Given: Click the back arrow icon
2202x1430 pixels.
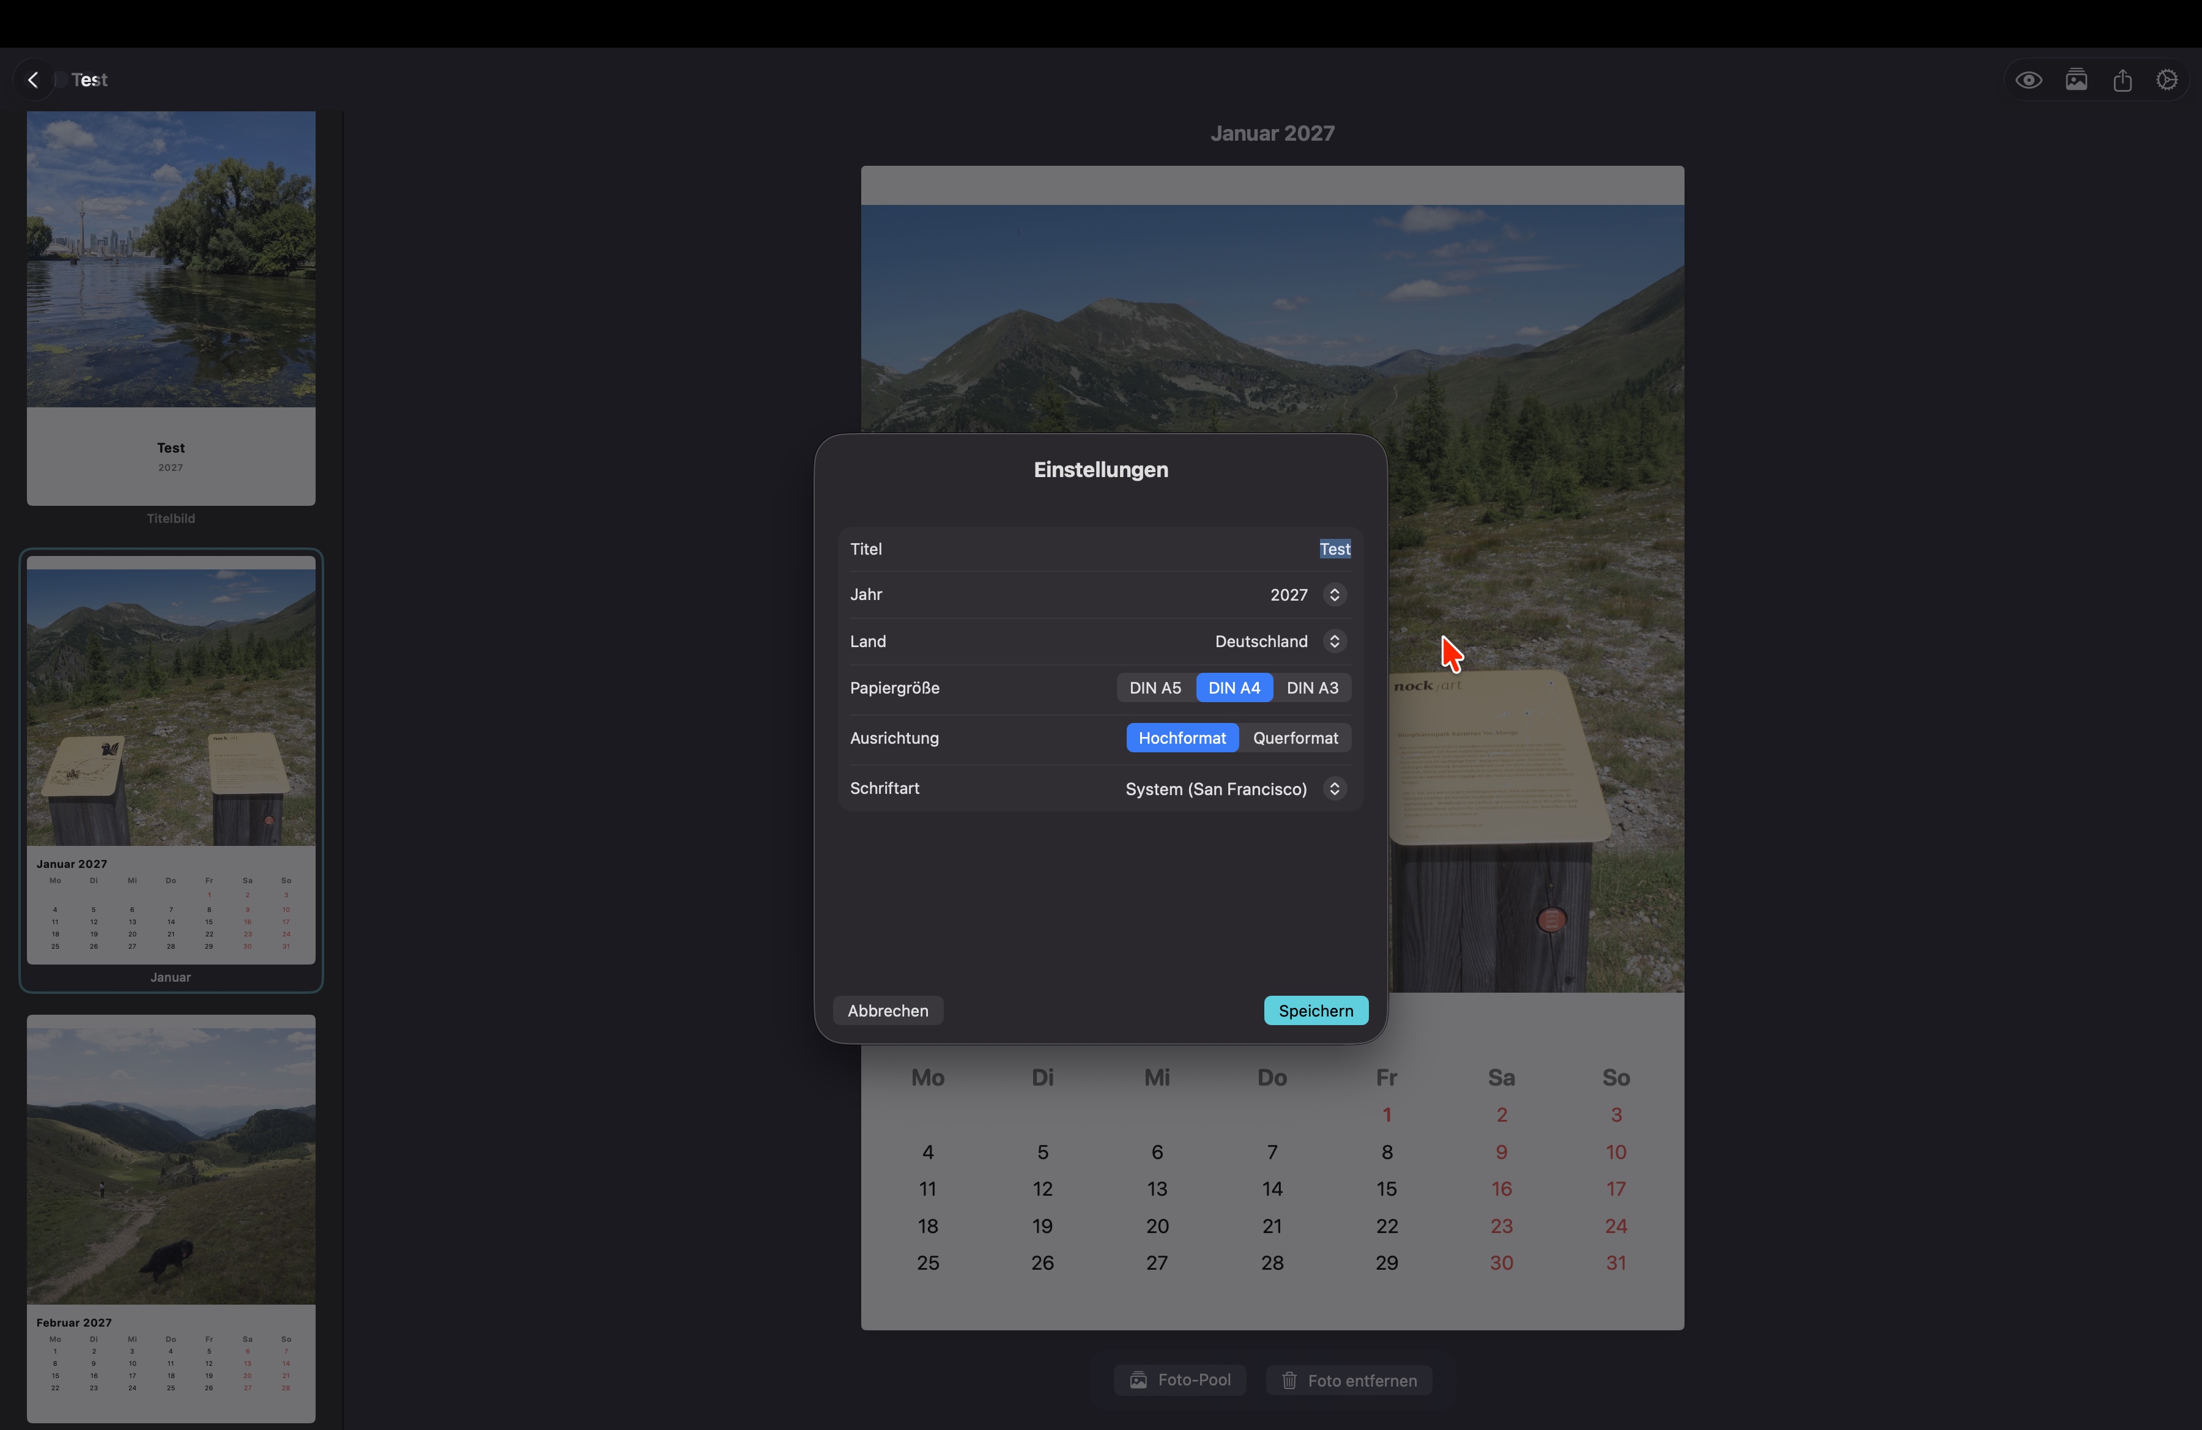Looking at the screenshot, I should tap(33, 80).
